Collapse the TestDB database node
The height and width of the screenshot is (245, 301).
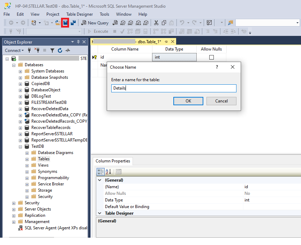pyautogui.click(x=20, y=146)
